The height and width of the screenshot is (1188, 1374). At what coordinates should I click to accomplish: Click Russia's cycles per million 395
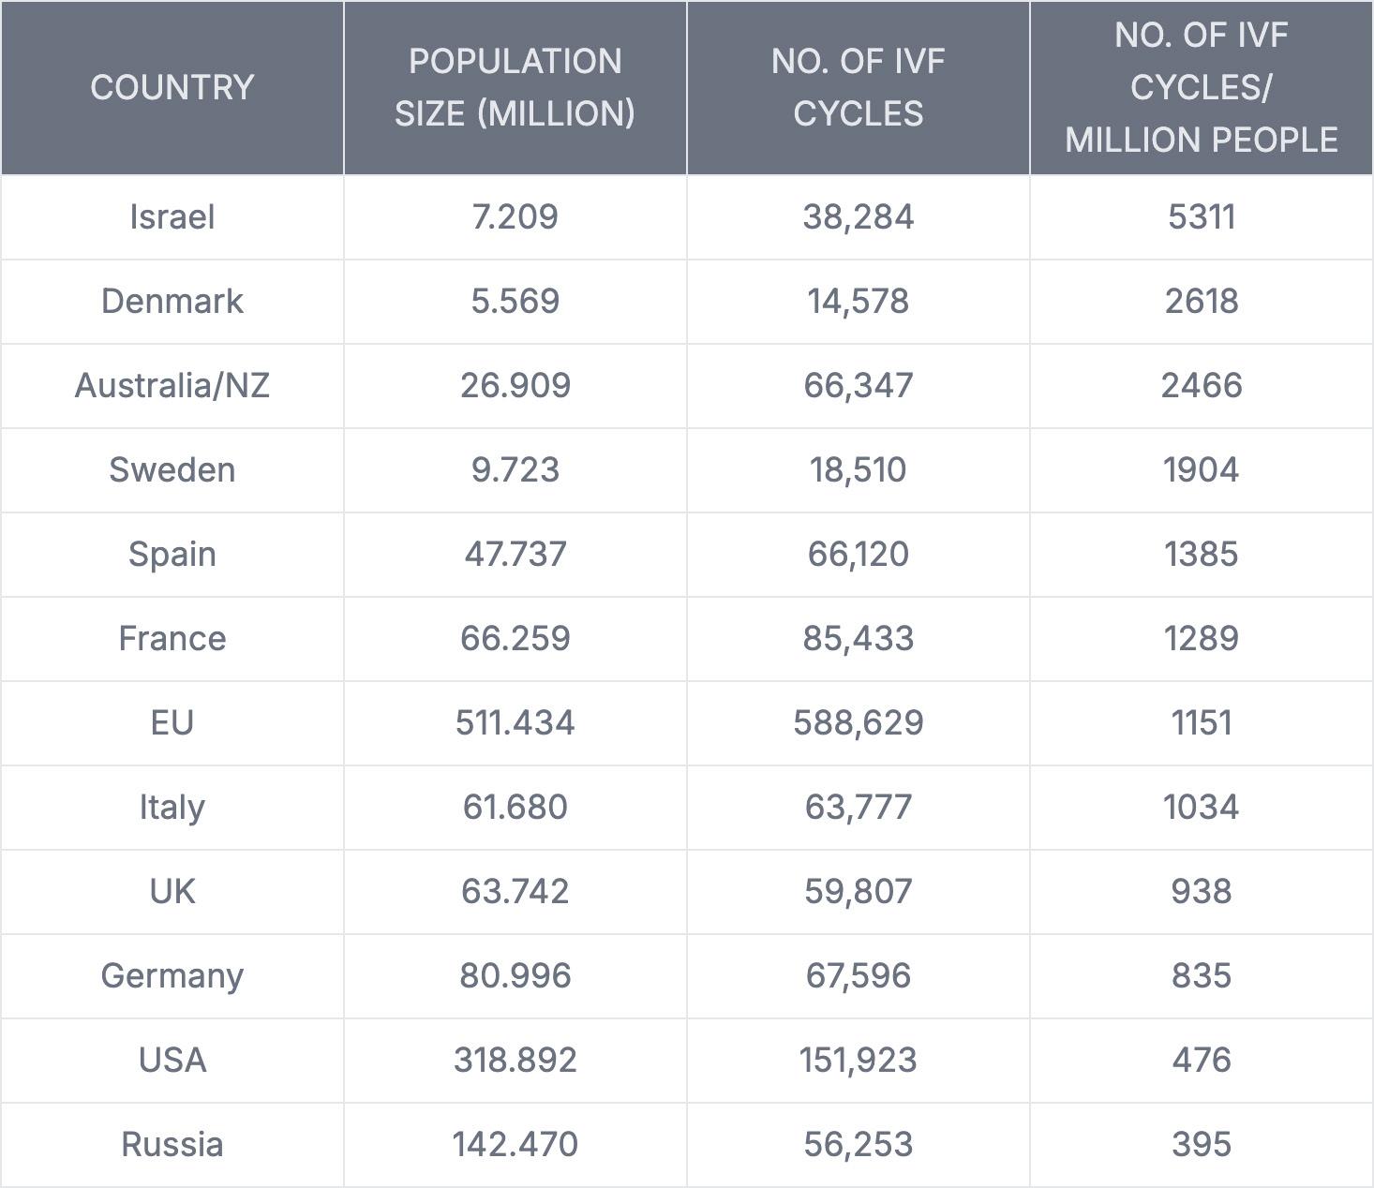[x=1201, y=1145]
